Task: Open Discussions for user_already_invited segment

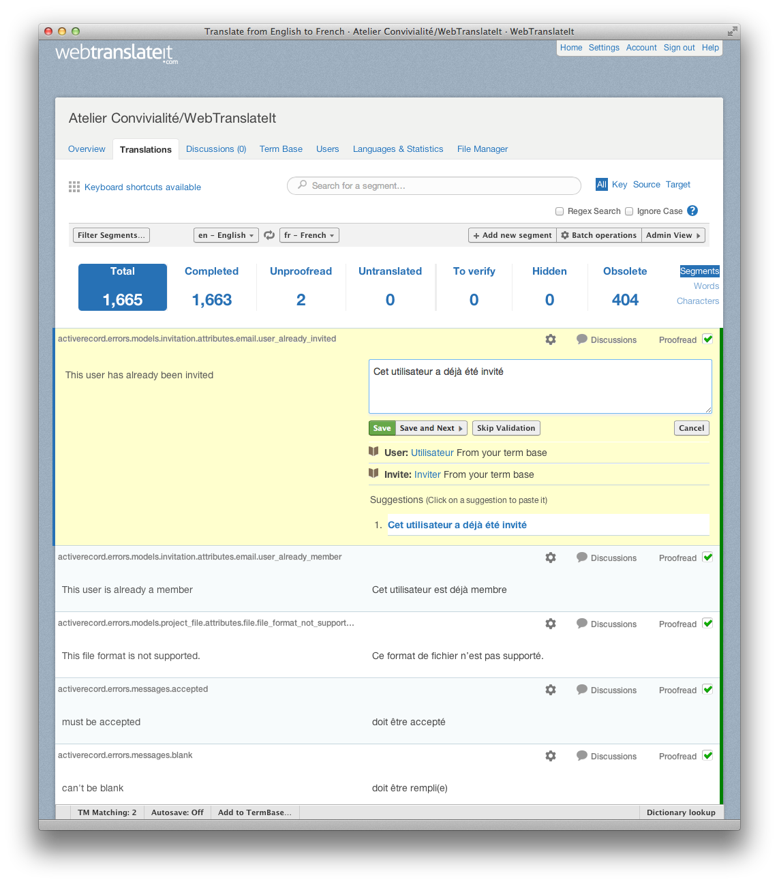Action: pyautogui.click(x=607, y=339)
